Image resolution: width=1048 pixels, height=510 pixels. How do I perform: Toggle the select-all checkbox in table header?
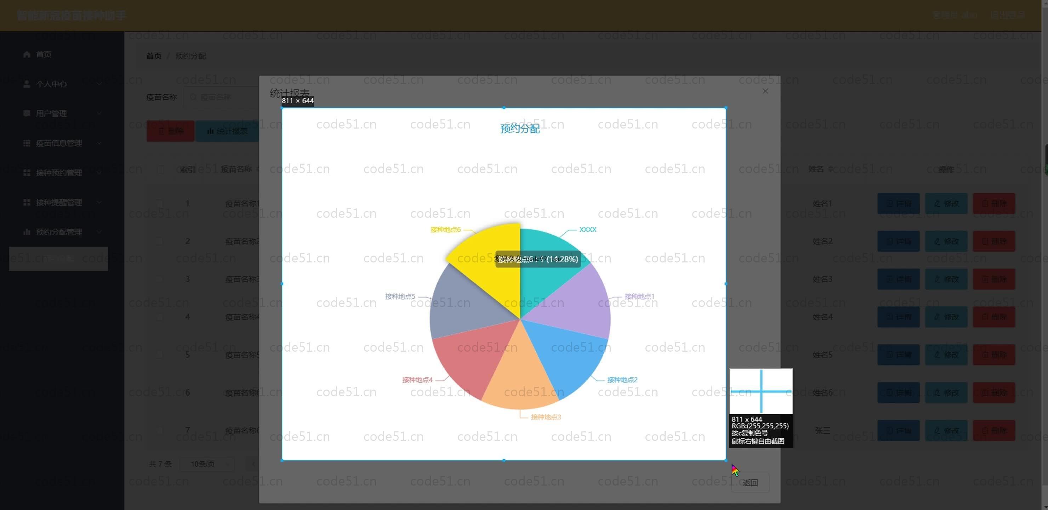tap(160, 169)
